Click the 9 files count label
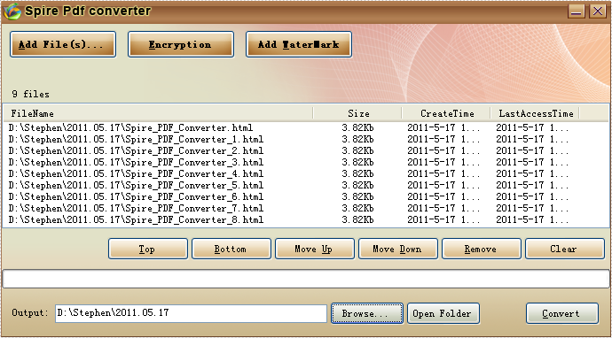612x338 pixels. [30, 95]
